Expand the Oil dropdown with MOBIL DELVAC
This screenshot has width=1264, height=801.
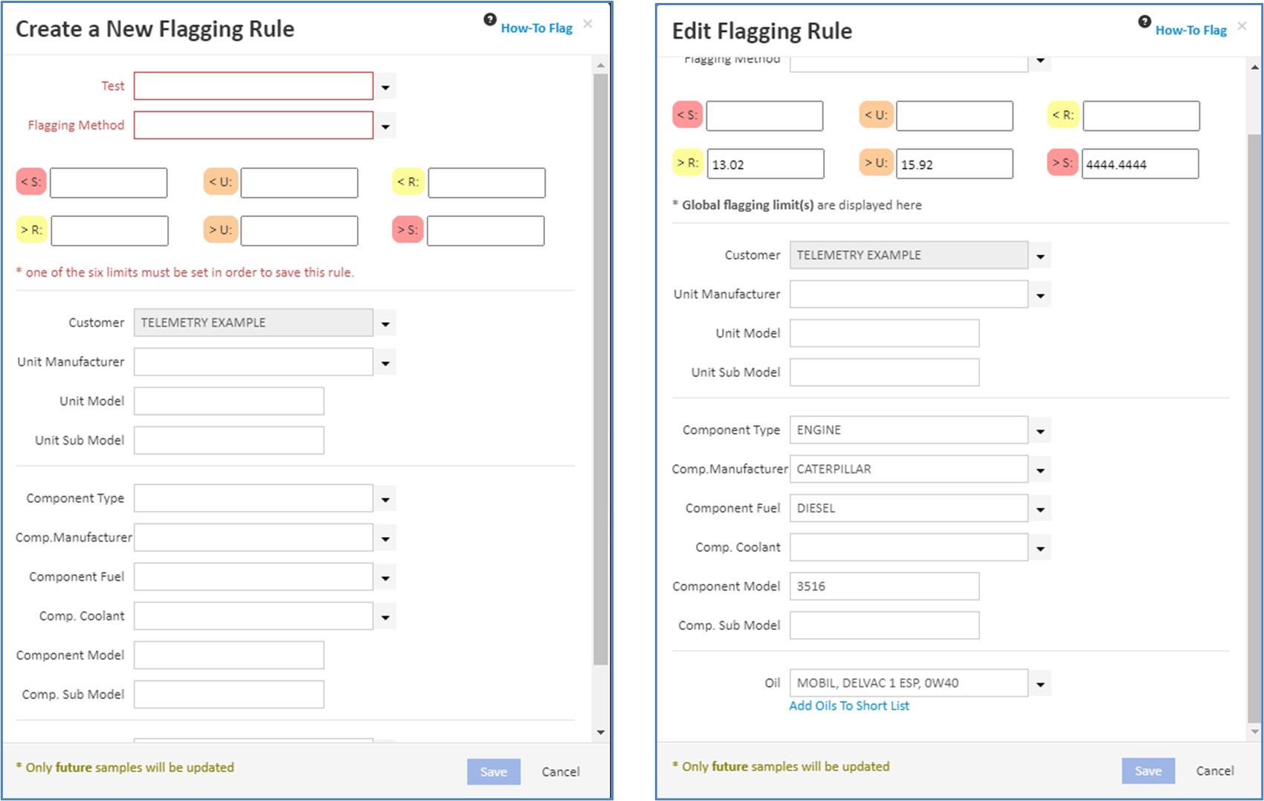click(1040, 684)
